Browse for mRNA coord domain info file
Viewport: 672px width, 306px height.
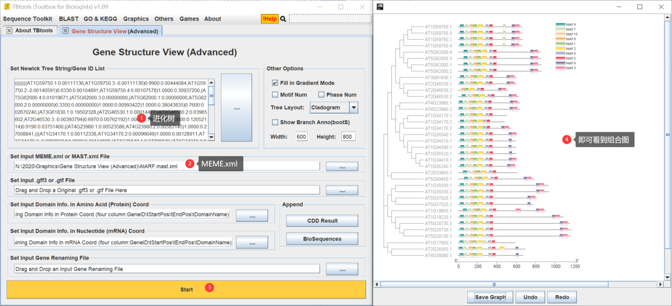(251, 243)
